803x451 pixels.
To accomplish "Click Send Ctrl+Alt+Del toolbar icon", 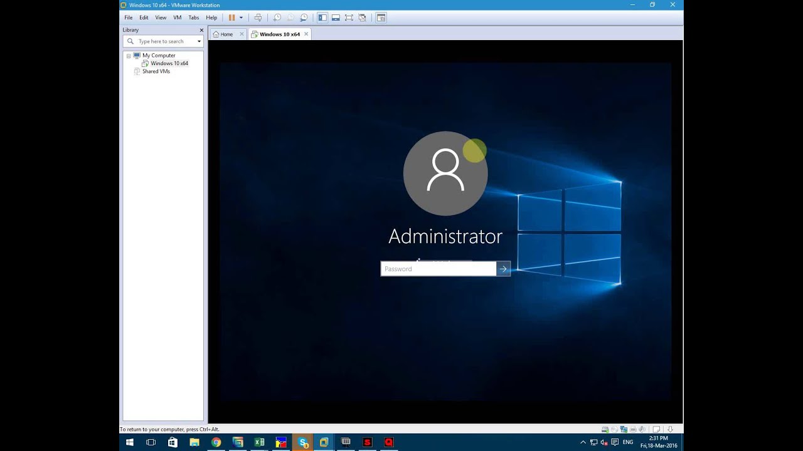I will [x=258, y=18].
